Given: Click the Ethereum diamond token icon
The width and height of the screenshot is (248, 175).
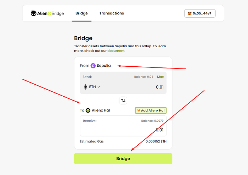Looking at the screenshot, I should [x=85, y=87].
